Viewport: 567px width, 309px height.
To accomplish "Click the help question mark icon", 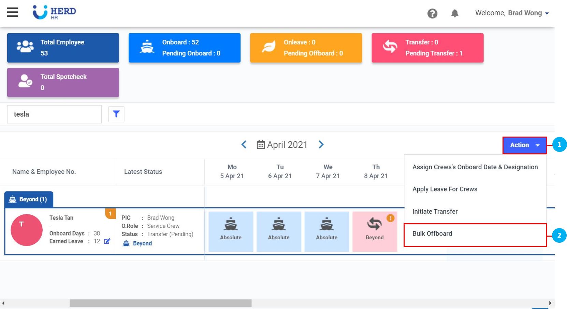I will point(432,14).
